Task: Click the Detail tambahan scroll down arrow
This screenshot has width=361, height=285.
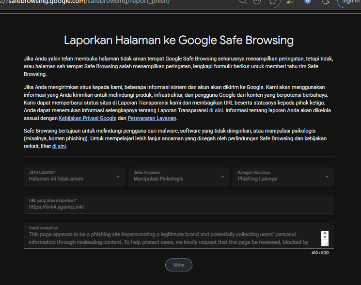Action: point(325,237)
